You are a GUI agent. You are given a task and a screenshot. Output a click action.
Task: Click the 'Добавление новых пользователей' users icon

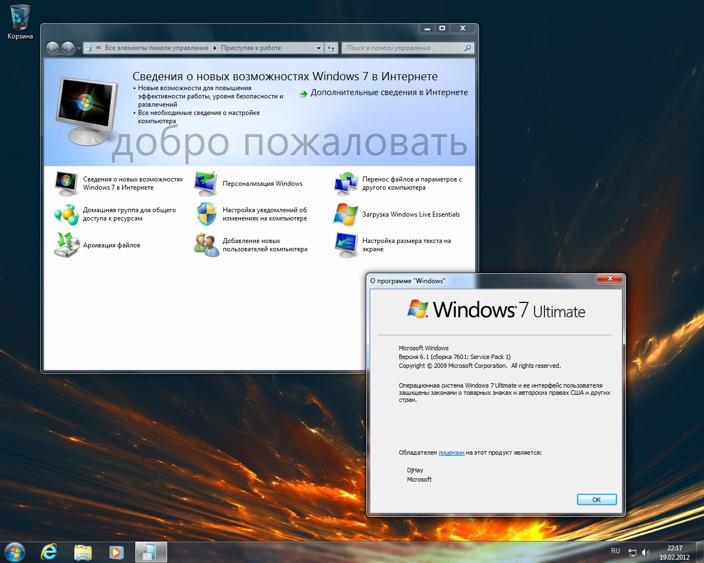[x=206, y=245]
